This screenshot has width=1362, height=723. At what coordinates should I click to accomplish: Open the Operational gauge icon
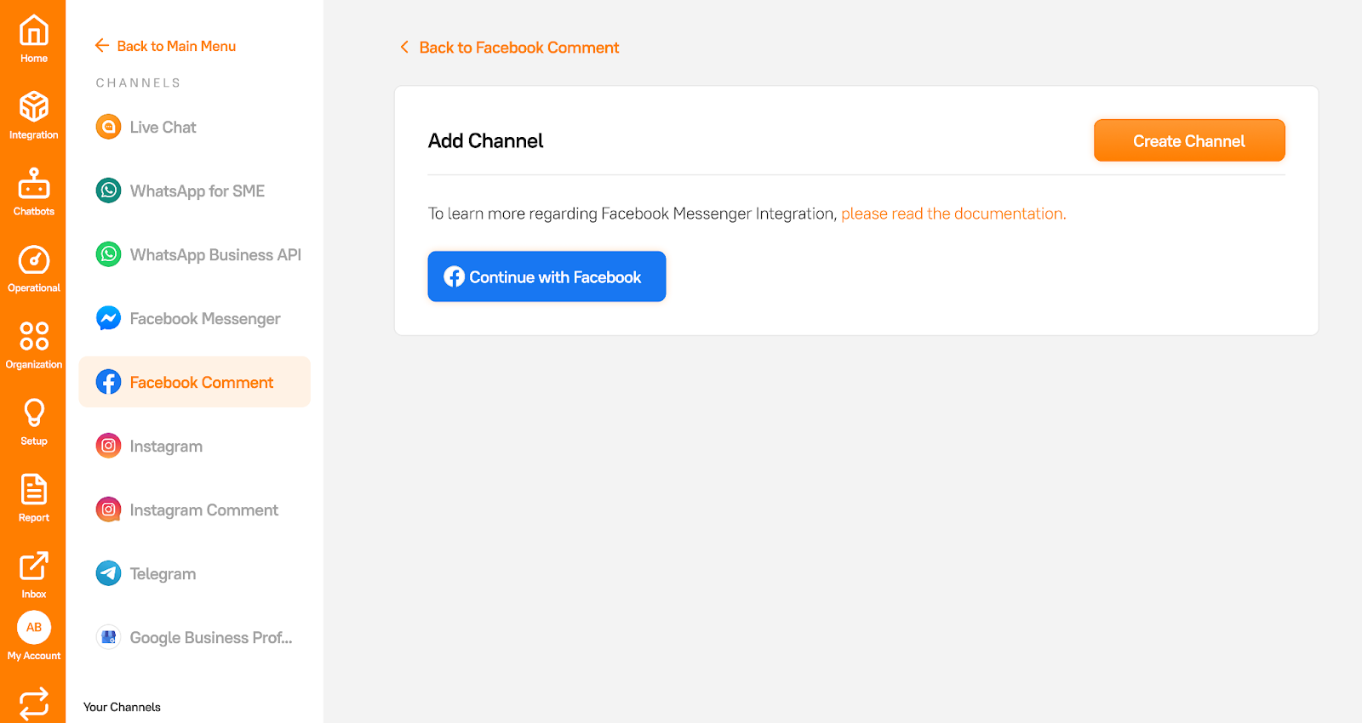tap(34, 259)
